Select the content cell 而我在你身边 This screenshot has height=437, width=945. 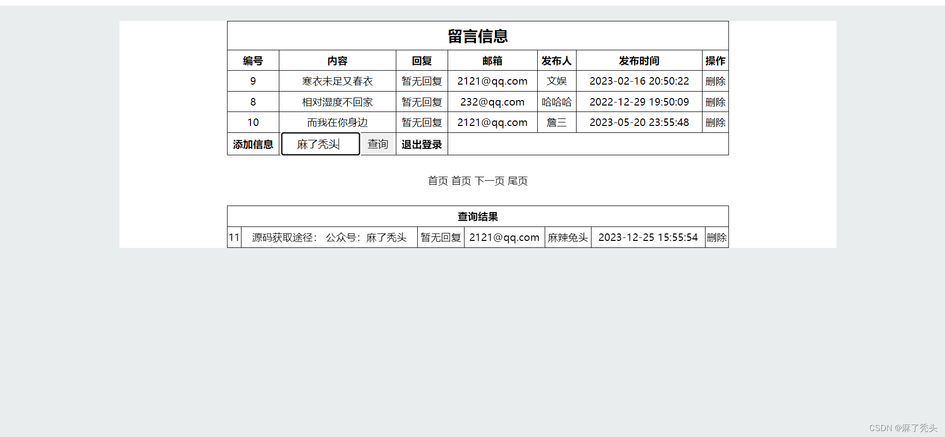[338, 122]
